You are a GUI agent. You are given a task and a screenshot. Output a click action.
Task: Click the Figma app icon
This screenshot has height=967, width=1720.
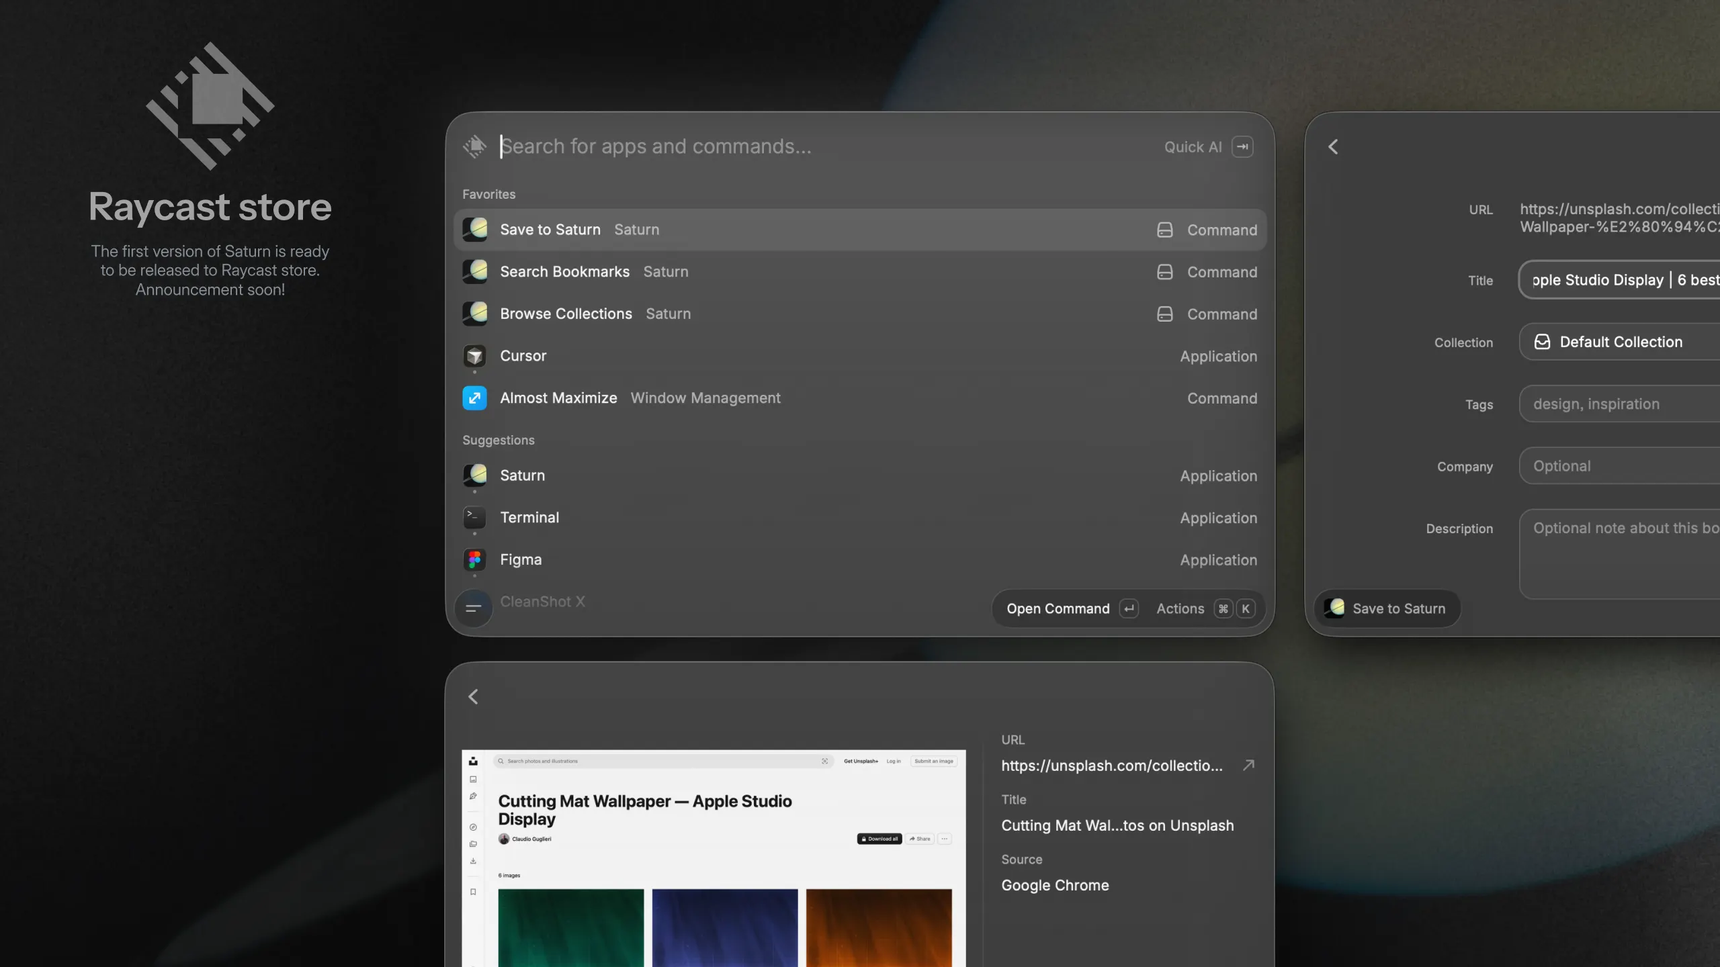[475, 559]
